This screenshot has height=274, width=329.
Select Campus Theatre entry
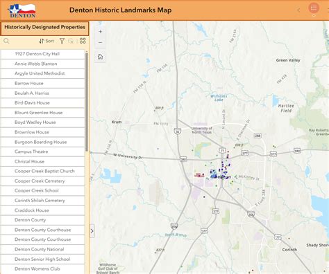[42, 152]
